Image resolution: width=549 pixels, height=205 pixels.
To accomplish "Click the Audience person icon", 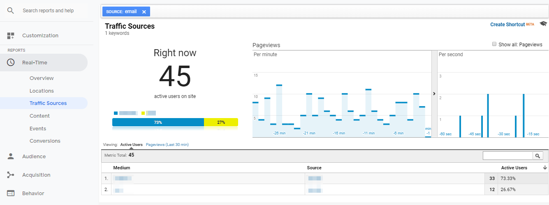I will click(x=11, y=156).
